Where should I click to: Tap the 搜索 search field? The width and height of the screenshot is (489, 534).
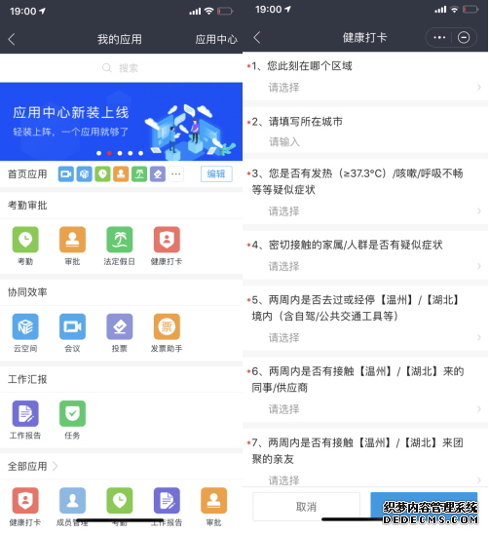coord(121,68)
